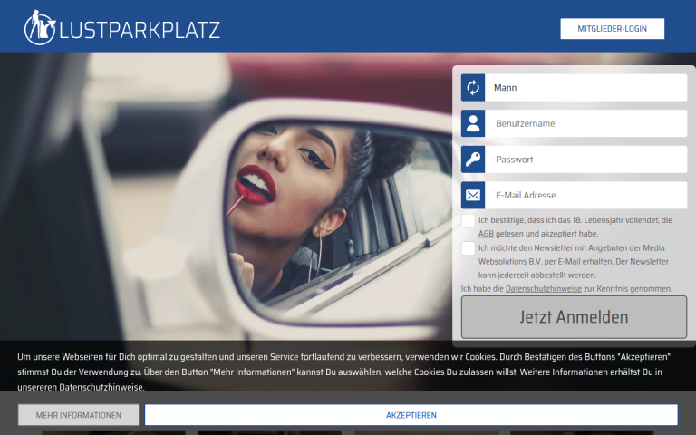Screen dimensions: 696x435
Task: Check the Newsletter subscription checkbox
Action: pos(469,248)
